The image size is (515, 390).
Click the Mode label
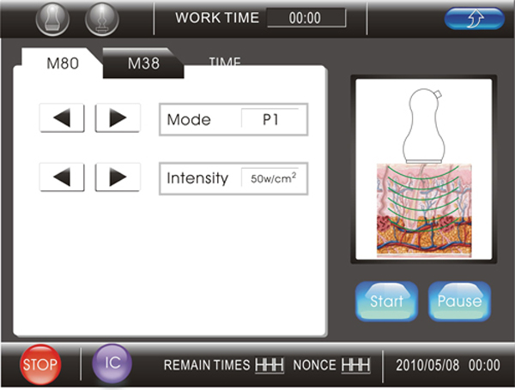189,119
